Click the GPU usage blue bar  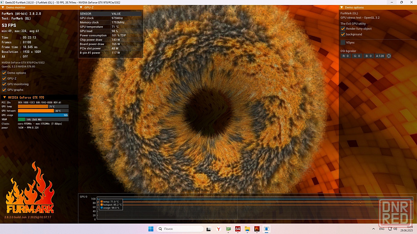pos(43,115)
